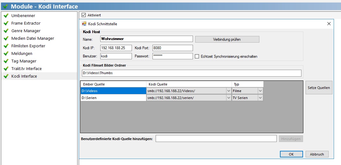Open Filmlisten Exporter module
The image size is (341, 165).
coord(39,46)
